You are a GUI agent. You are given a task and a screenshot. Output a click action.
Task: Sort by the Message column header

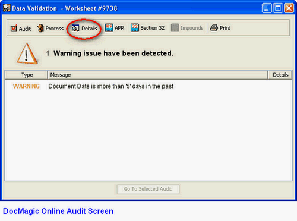[158, 75]
